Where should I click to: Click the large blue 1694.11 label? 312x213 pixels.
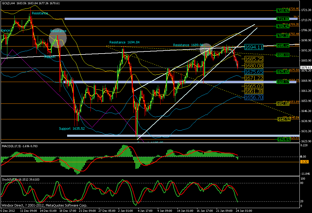click(254, 47)
